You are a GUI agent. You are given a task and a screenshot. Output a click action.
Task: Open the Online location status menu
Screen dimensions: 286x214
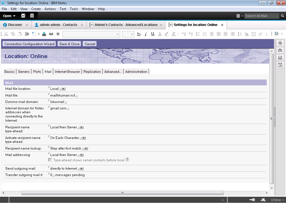pyautogui.click(x=277, y=200)
